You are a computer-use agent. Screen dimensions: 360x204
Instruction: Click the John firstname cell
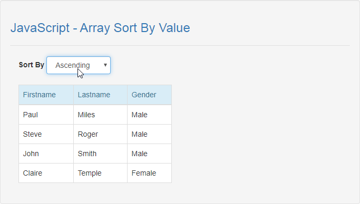[46, 154]
